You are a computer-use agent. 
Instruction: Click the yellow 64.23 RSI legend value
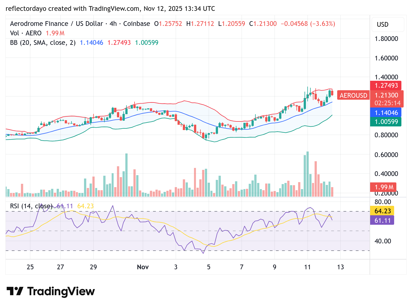[x=85, y=206]
